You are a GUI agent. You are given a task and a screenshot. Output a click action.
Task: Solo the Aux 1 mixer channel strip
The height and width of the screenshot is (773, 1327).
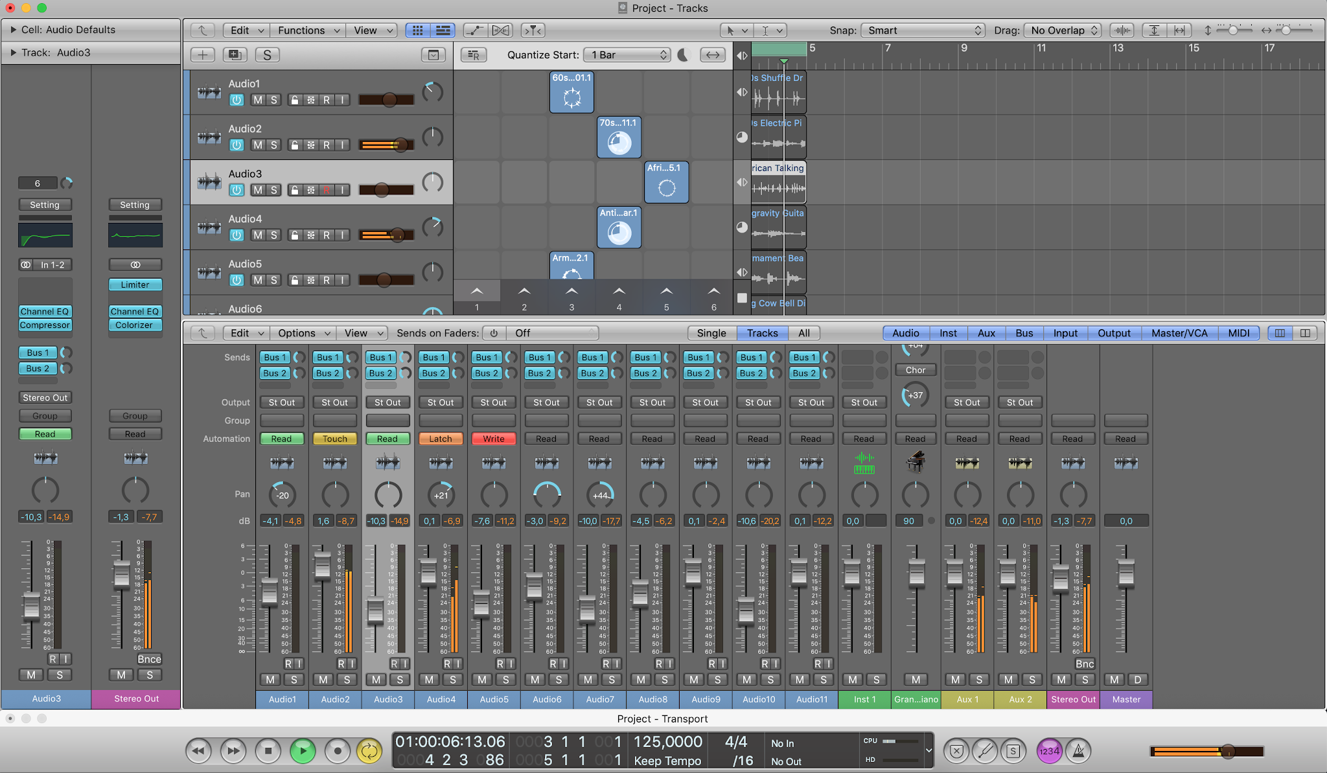[x=979, y=680]
